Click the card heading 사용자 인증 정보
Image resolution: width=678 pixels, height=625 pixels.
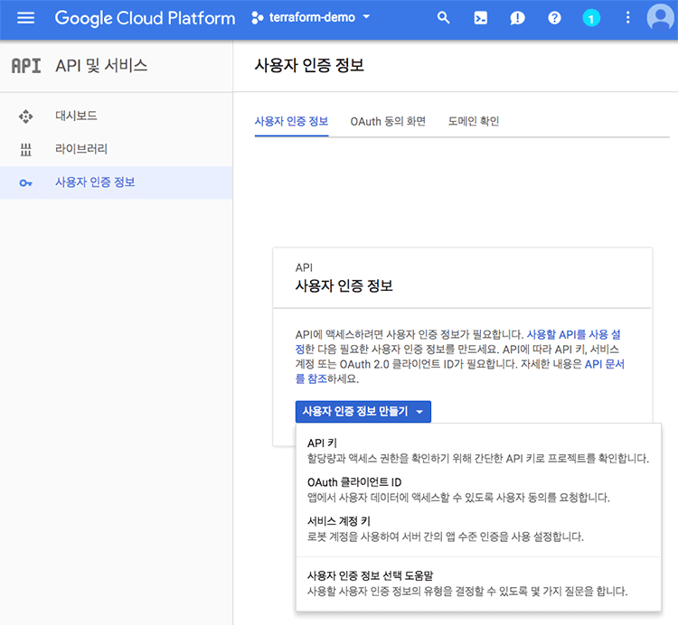point(344,286)
